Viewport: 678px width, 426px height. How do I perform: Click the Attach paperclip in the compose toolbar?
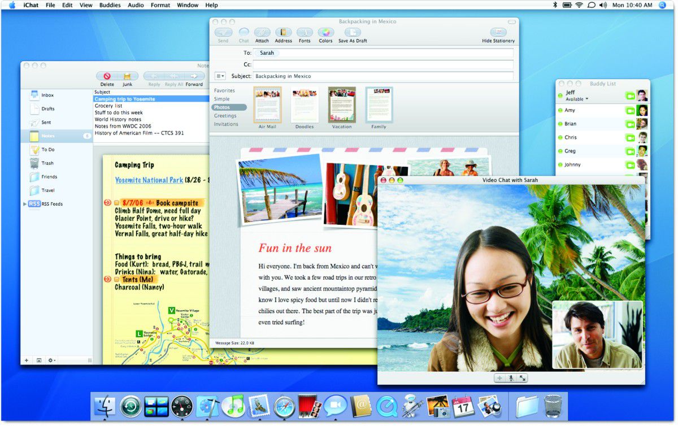262,32
